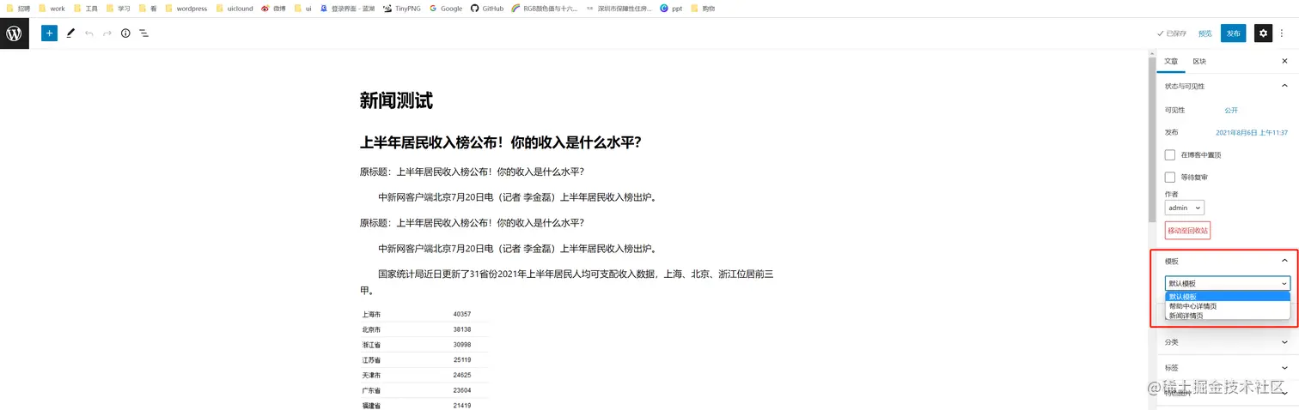Open the Google bookmark
This screenshot has width=1299, height=410.
tap(446, 8)
